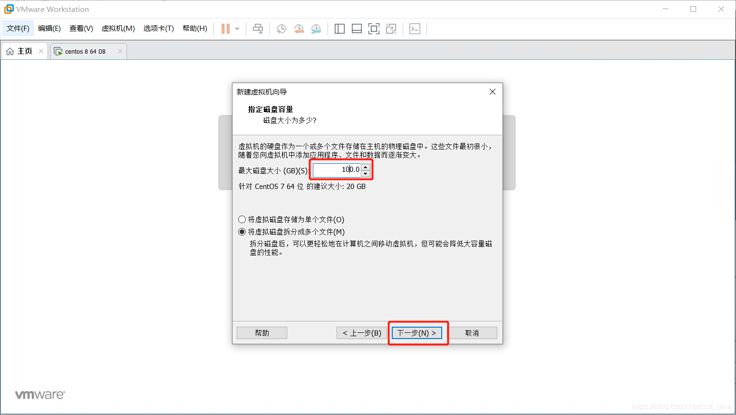Pause the running virtual machine
The height and width of the screenshot is (415, 736).
pos(224,28)
